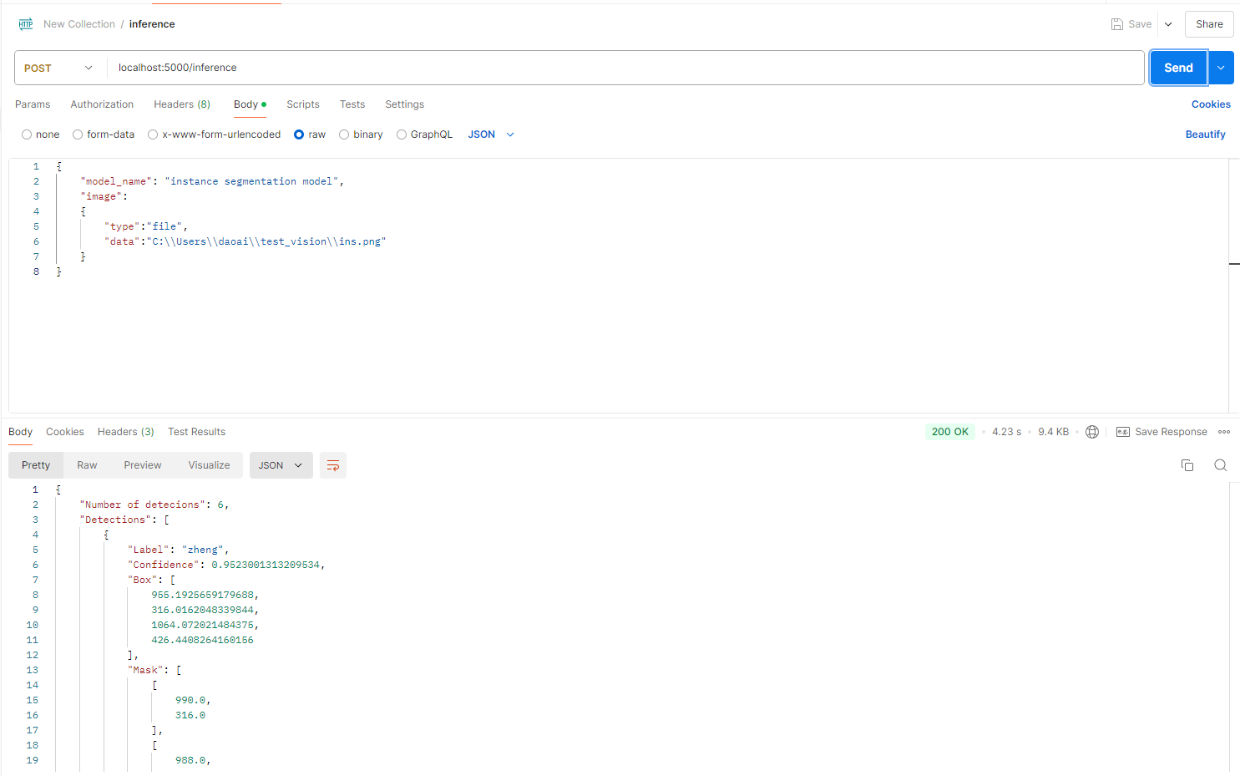Select the Raw response view
Viewport: 1240px width, 776px height.
click(87, 465)
